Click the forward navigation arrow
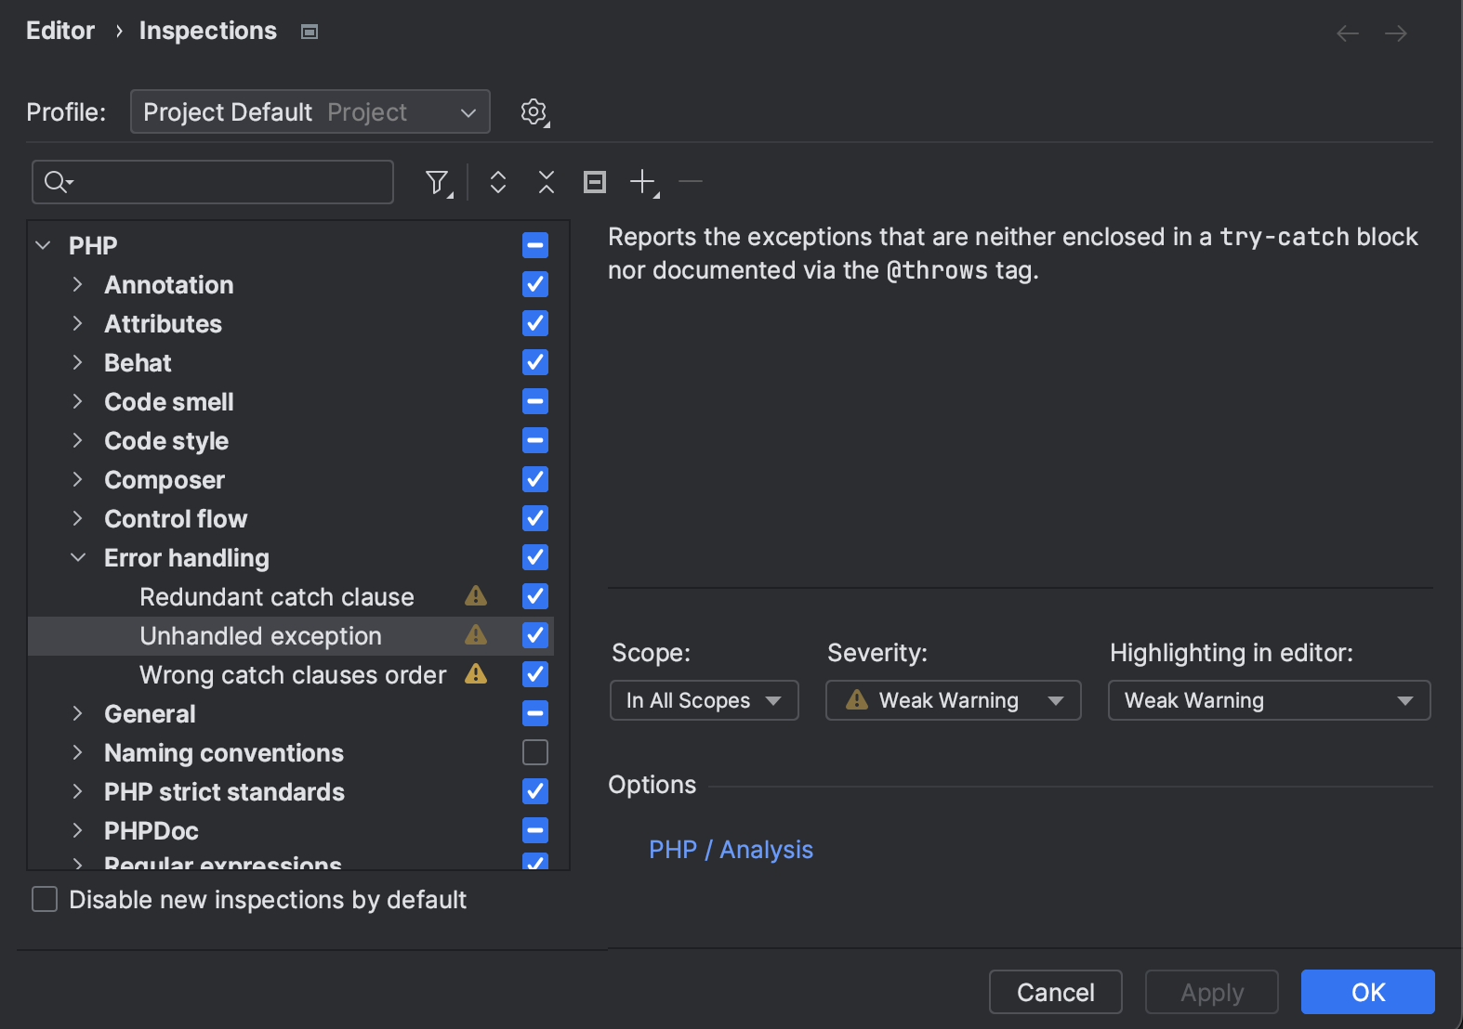 click(1395, 33)
